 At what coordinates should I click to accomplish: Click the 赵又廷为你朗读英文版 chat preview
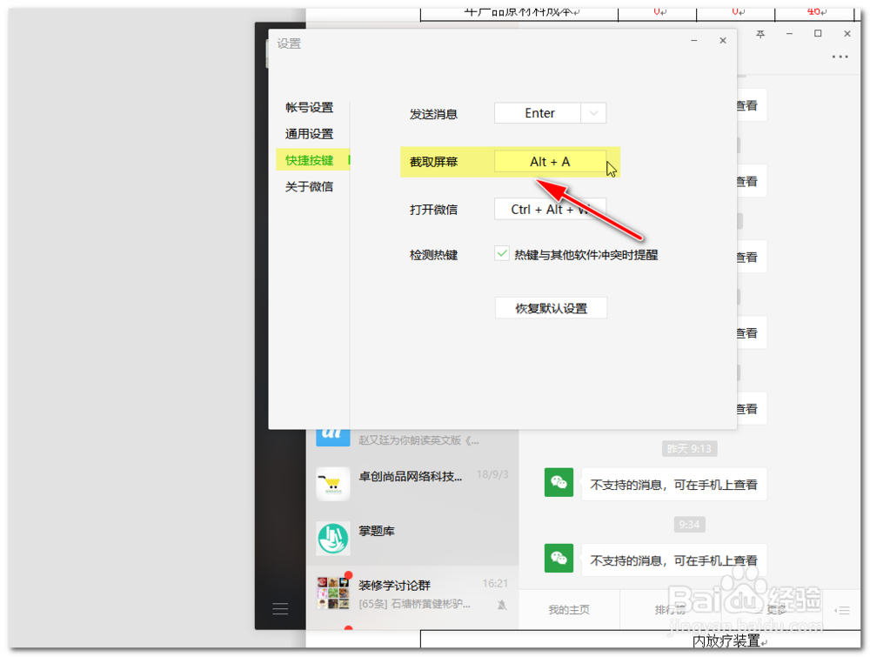[418, 440]
